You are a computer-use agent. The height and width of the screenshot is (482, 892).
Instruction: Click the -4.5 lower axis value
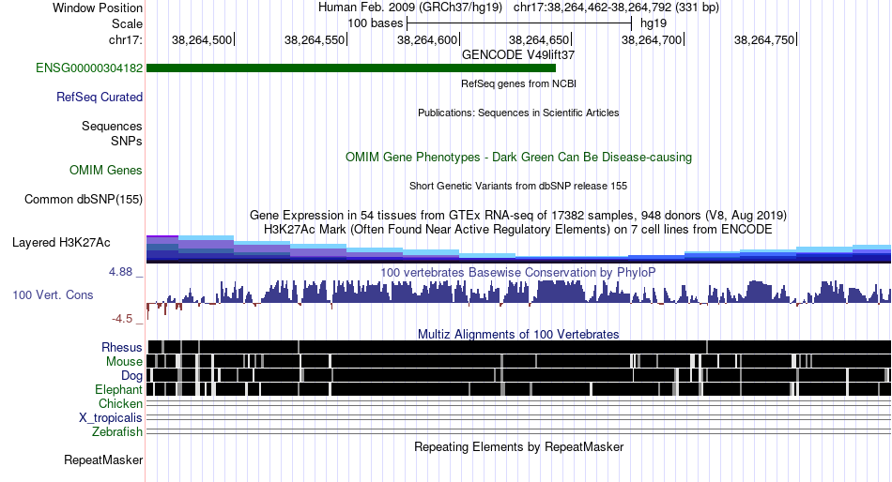point(122,319)
